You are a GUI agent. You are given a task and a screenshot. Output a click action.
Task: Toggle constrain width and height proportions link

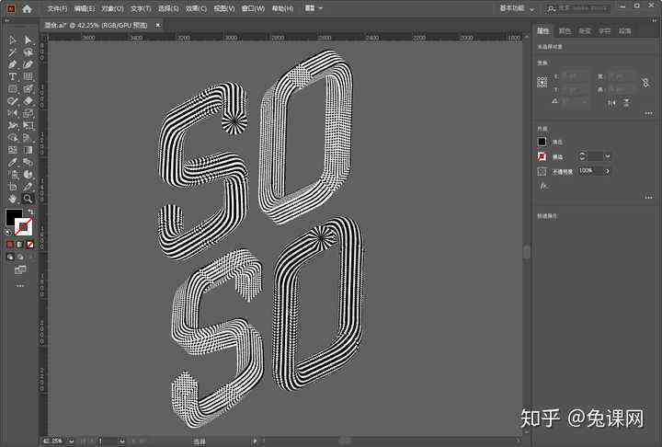(x=645, y=83)
